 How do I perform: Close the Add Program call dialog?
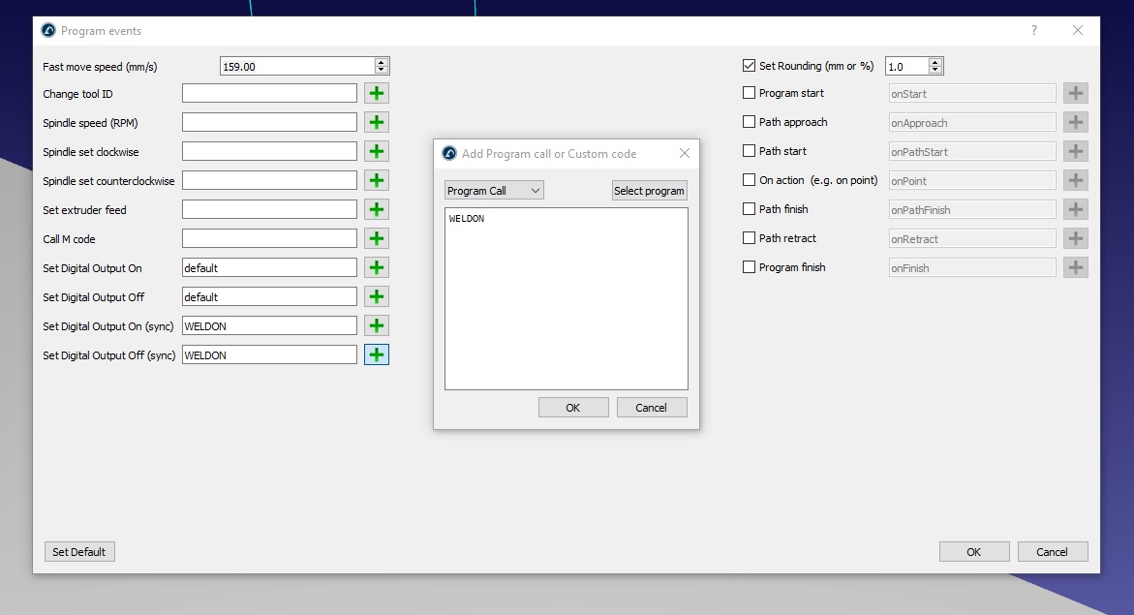684,153
